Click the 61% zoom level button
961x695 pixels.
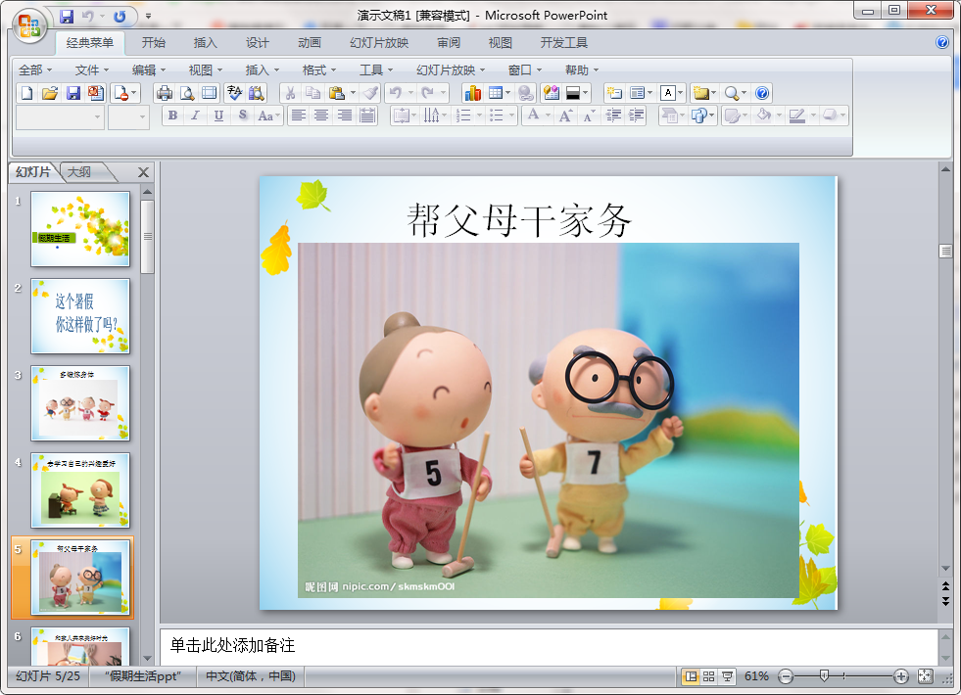click(x=756, y=676)
